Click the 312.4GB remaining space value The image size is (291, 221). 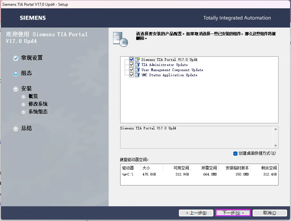(x=270, y=175)
